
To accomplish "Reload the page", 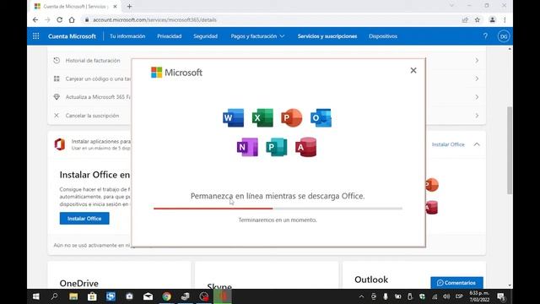I will pos(59,20).
